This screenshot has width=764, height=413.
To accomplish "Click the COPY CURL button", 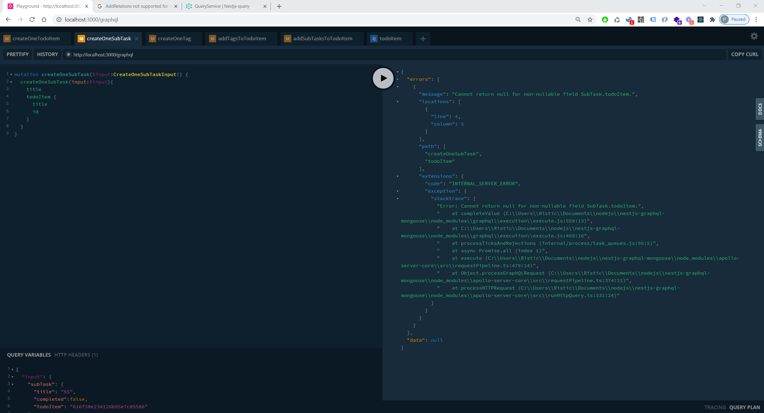I will [x=744, y=54].
